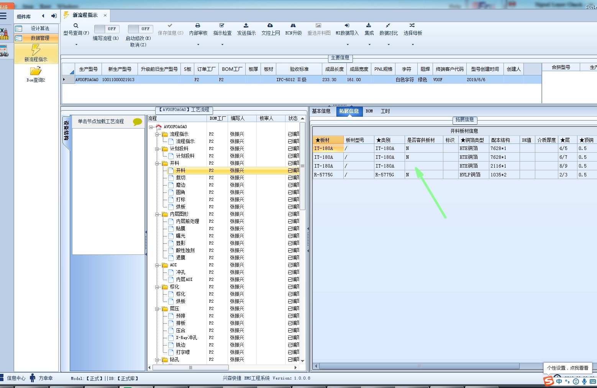
Task: Select 内层AOI tree item
Action: point(184,280)
